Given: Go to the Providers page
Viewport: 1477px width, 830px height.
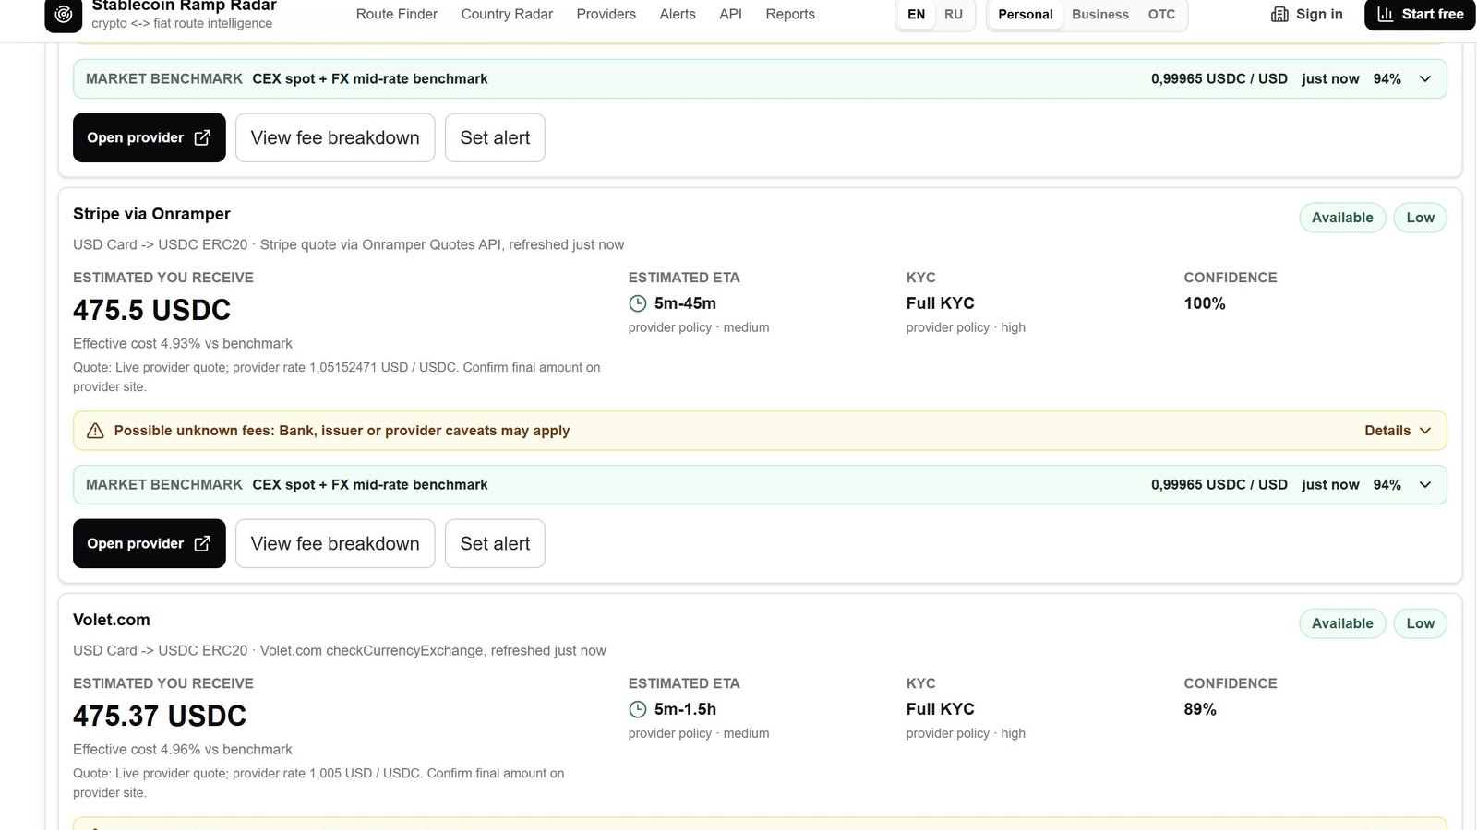Looking at the screenshot, I should [x=606, y=14].
